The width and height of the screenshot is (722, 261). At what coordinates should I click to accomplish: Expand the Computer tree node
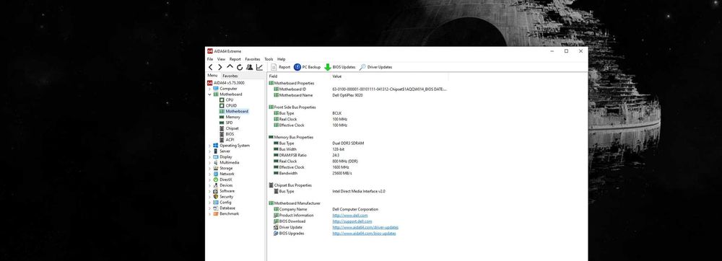pyautogui.click(x=210, y=89)
